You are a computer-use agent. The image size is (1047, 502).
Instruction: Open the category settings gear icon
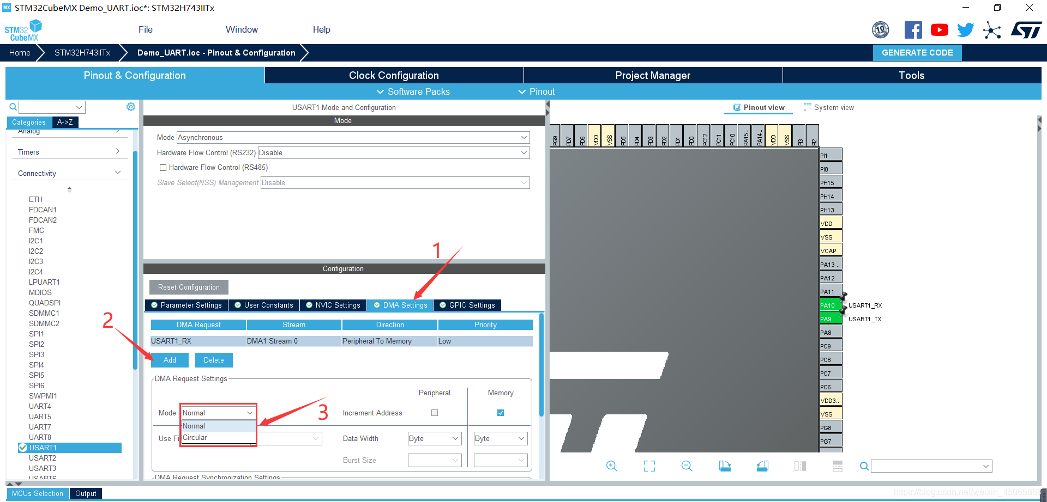(x=131, y=107)
